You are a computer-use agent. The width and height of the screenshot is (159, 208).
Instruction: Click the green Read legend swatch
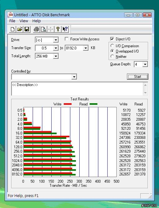93,104
